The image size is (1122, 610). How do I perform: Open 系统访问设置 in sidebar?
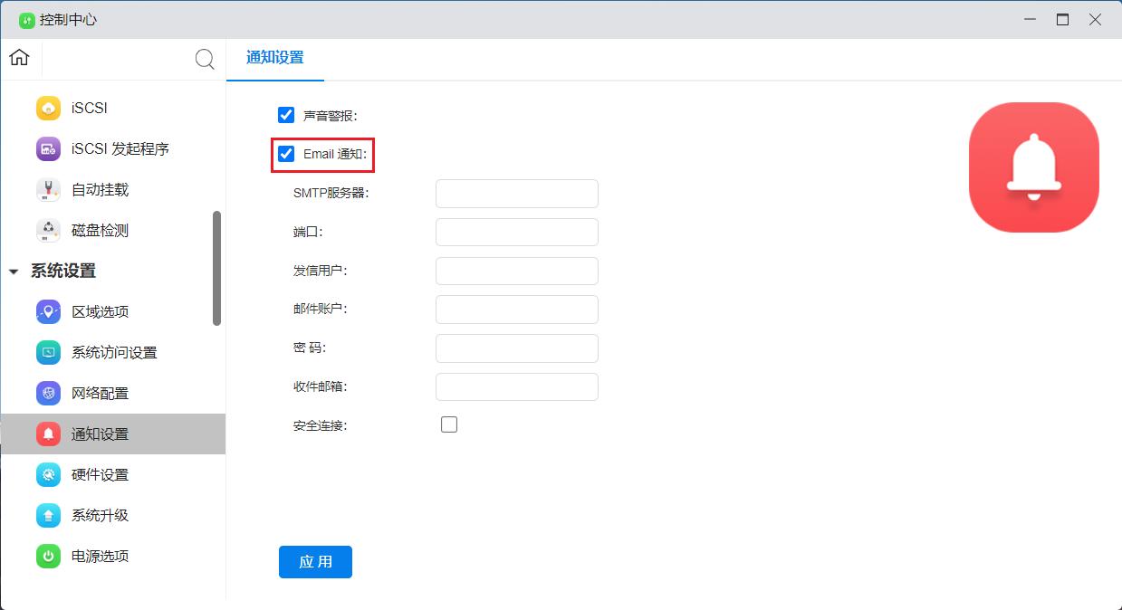click(x=113, y=352)
